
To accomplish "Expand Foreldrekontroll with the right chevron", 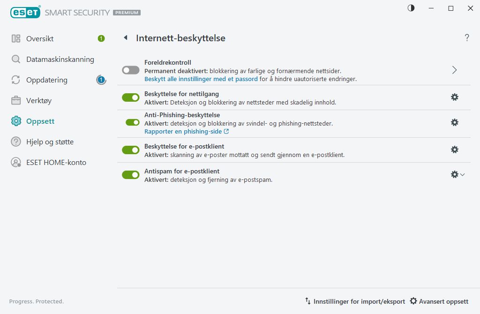I will tap(454, 70).
